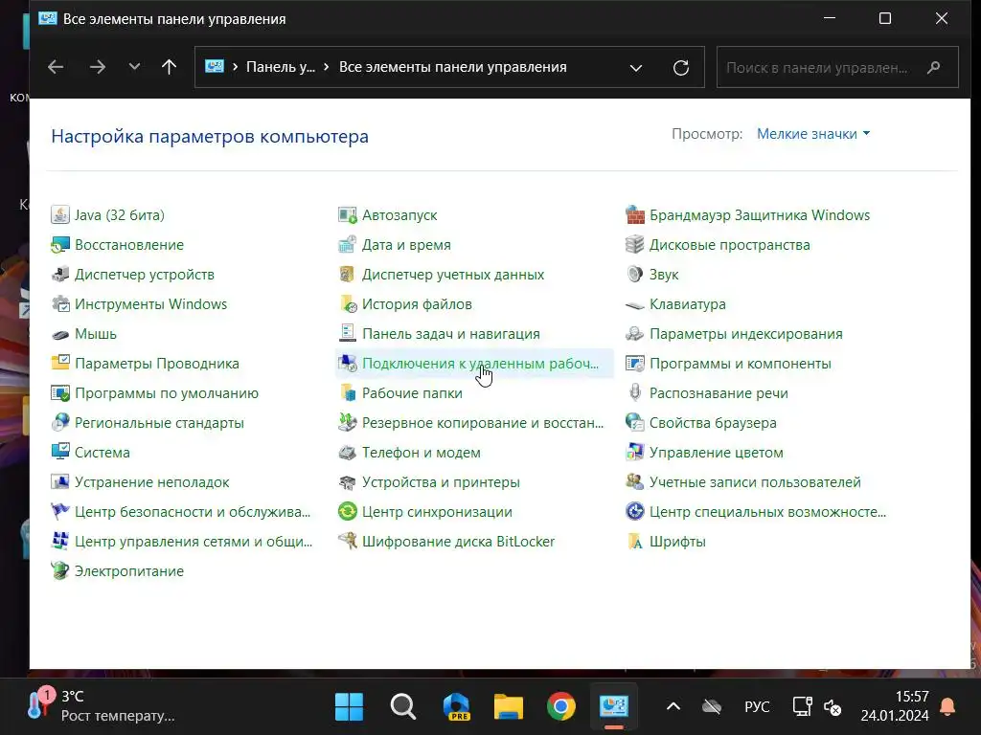Open Центр специальных возможносте... link
The image size is (981, 735).
(767, 512)
